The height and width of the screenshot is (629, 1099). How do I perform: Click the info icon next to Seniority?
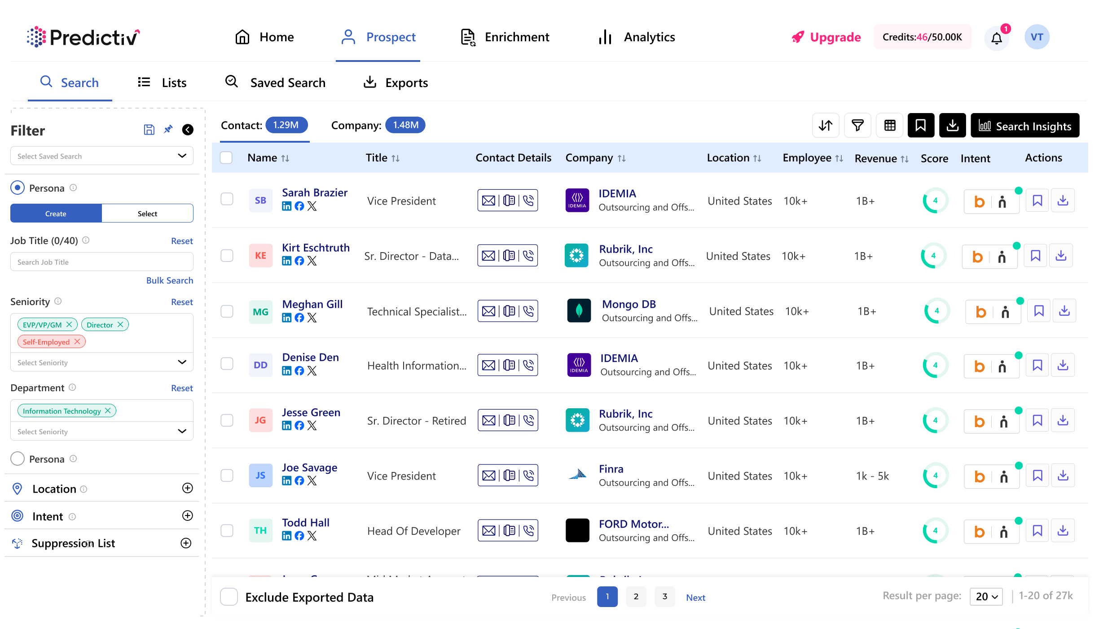[x=58, y=301]
